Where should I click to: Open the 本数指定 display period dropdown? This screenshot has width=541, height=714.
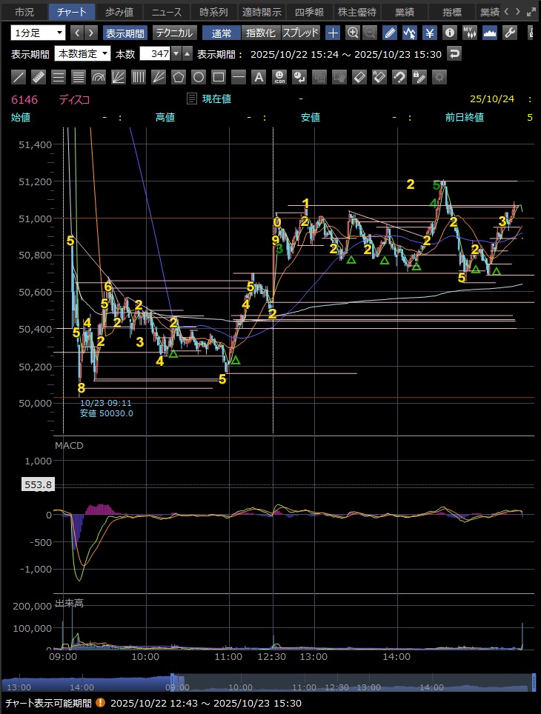pos(83,54)
